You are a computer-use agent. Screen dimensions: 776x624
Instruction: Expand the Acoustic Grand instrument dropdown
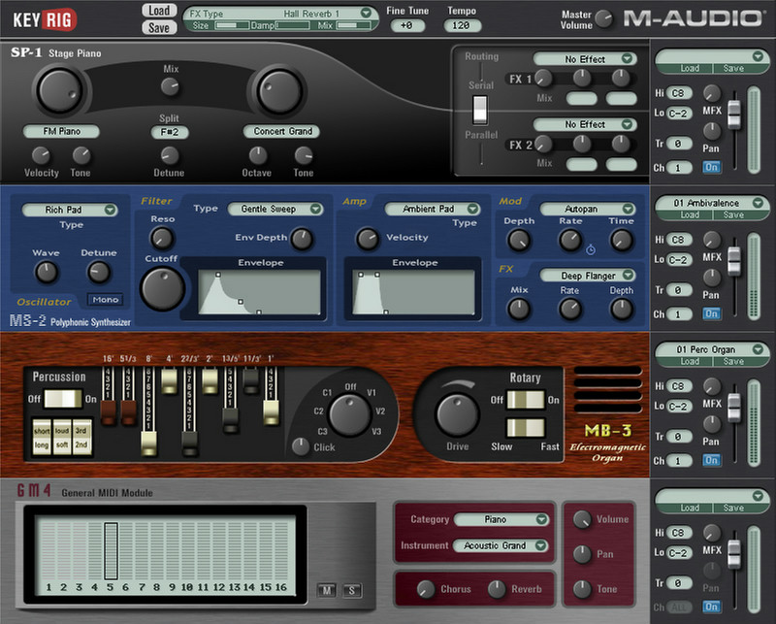click(539, 545)
